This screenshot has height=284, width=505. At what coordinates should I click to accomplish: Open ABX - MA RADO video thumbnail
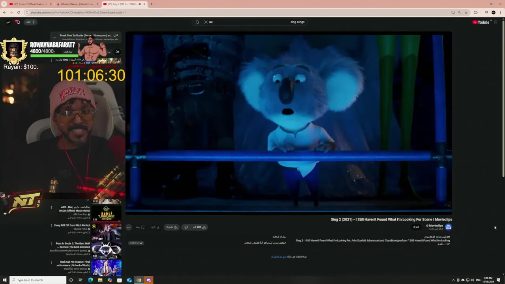107,213
